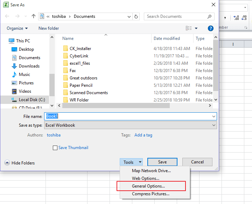Expand the File name dropdown arrow

[x=214, y=117]
